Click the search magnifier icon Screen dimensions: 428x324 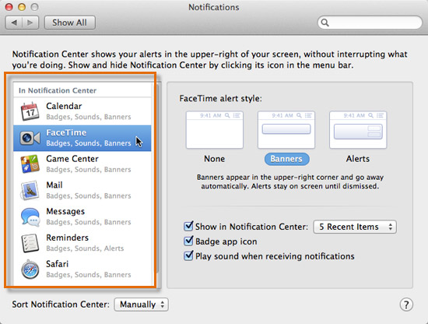coord(325,23)
